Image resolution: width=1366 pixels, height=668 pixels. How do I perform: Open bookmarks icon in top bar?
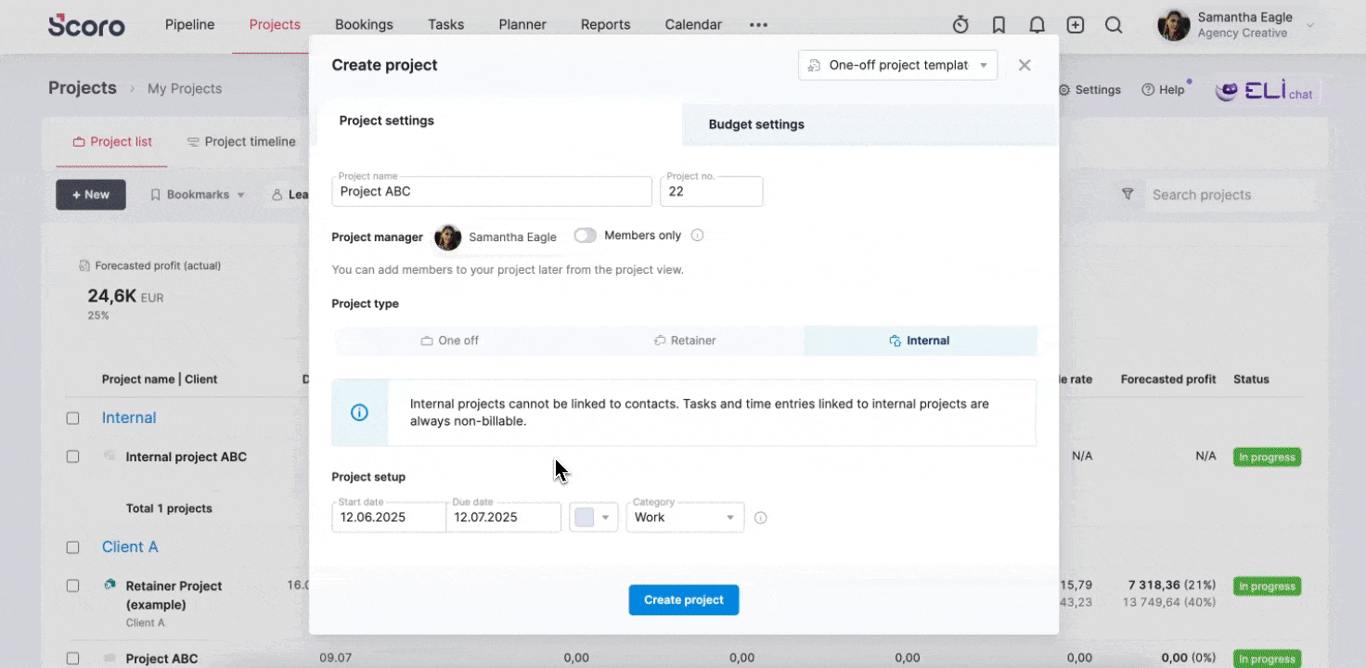pyautogui.click(x=999, y=25)
